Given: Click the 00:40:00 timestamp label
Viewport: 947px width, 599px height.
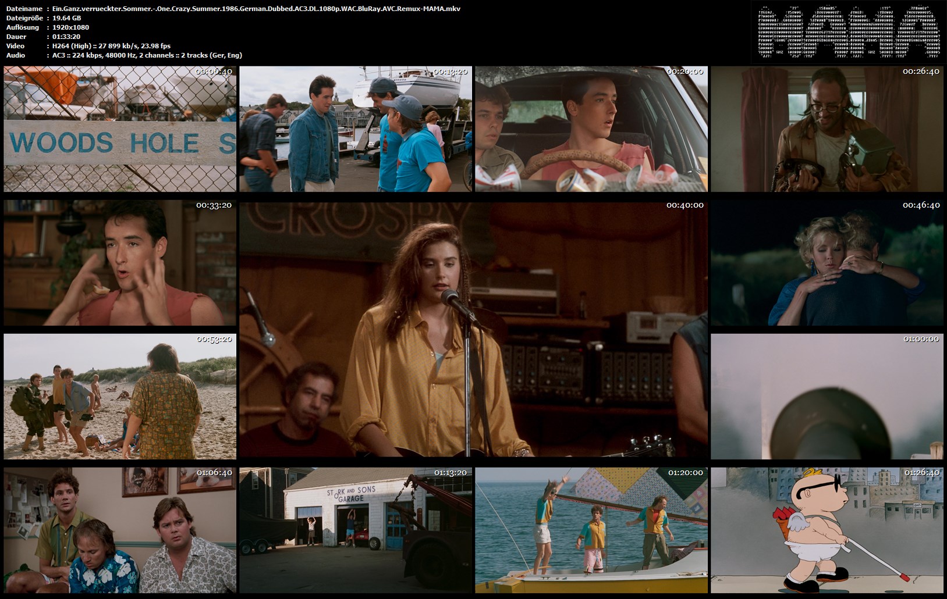Looking at the screenshot, I should pyautogui.click(x=685, y=205).
